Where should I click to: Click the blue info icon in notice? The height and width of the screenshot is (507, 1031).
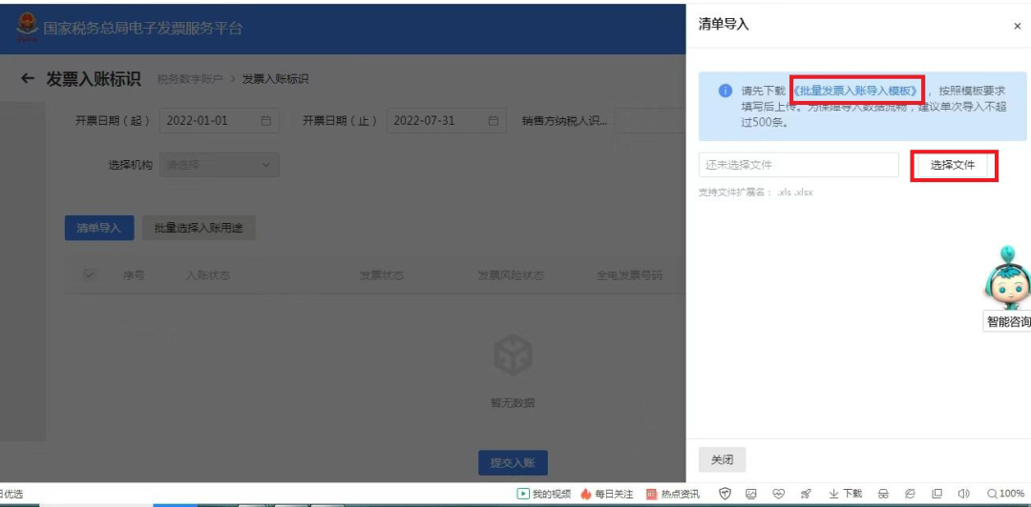(x=725, y=91)
